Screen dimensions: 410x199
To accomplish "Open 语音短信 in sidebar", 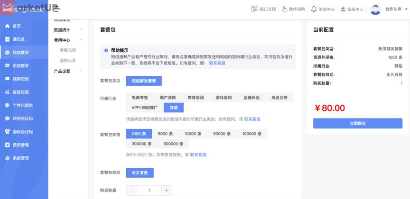I will [x=24, y=92].
